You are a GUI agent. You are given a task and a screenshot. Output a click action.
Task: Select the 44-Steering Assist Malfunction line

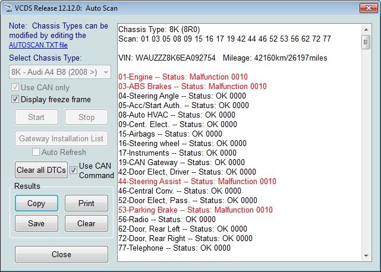197,181
